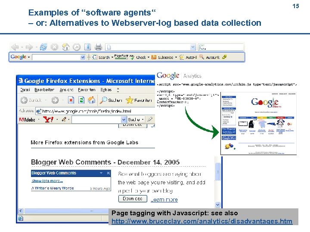Click the Adobe toolbar button
The height and width of the screenshot is (232, 310).
(27, 119)
